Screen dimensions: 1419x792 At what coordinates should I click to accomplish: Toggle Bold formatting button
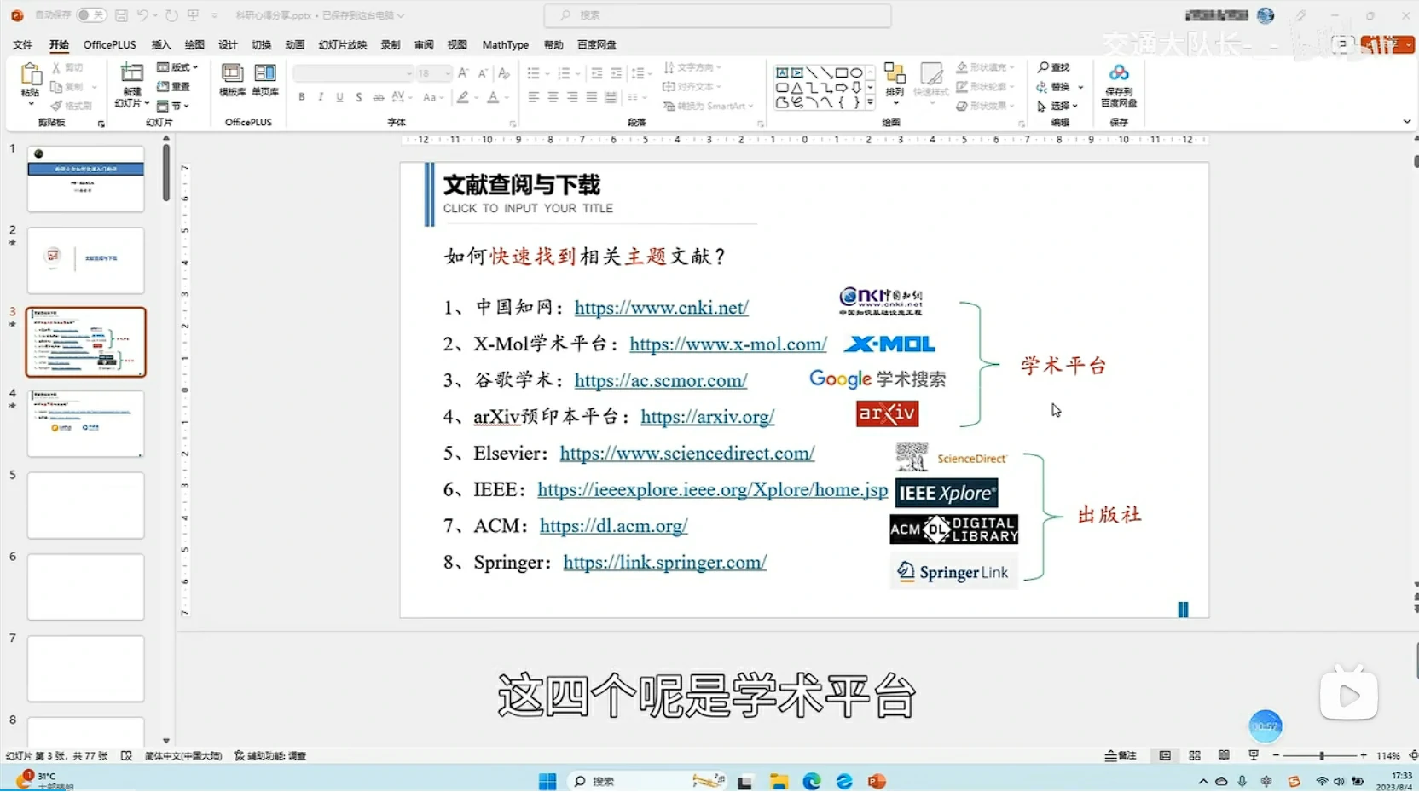[x=302, y=97]
